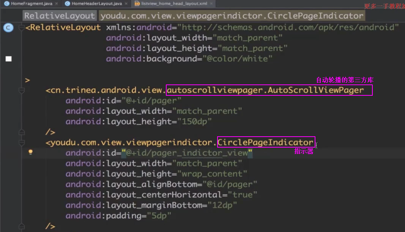This screenshot has width=405, height=232.
Task: Click the white color swatch in gutter
Action: coord(8,59)
